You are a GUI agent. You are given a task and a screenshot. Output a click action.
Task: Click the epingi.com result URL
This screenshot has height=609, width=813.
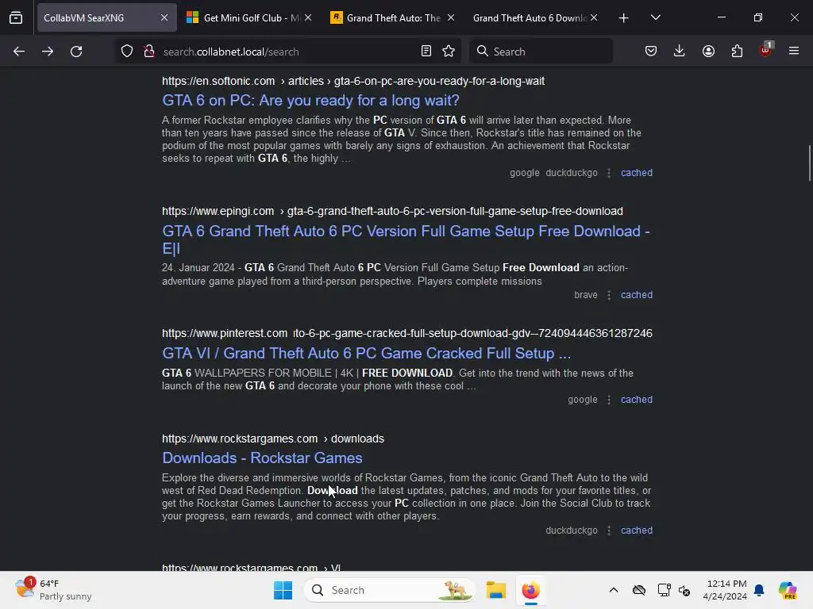tap(392, 211)
